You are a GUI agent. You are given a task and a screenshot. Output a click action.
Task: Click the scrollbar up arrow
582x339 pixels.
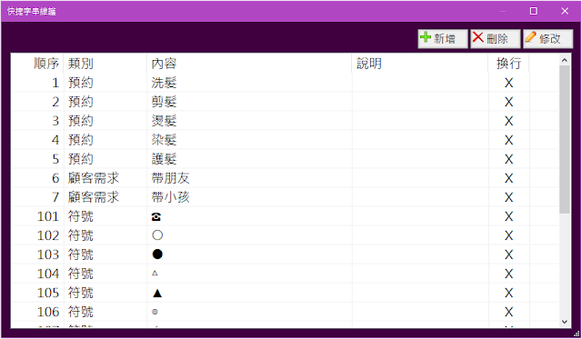pos(565,60)
